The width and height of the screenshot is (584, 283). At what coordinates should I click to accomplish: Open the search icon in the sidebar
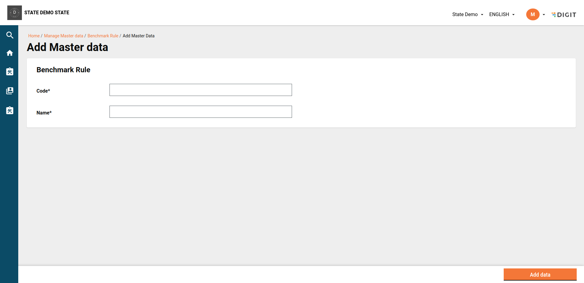point(10,35)
